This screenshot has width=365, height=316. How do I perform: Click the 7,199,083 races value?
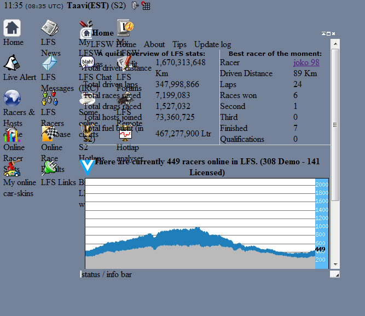tap(172, 95)
